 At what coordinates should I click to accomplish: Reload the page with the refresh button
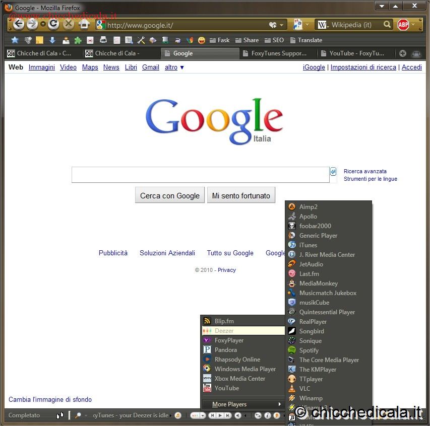(53, 24)
